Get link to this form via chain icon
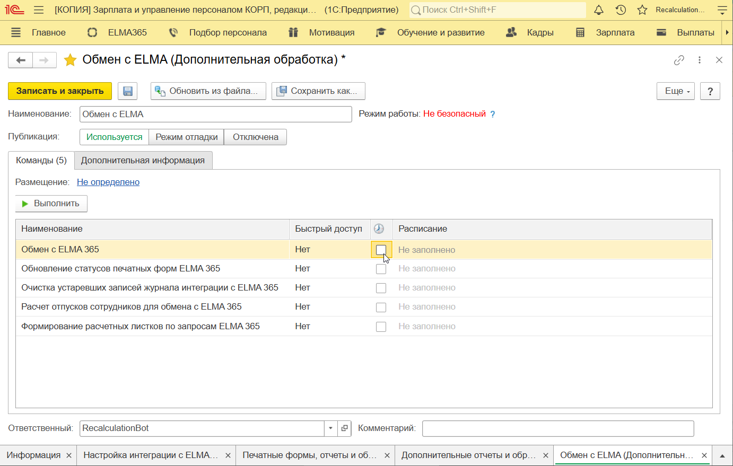Image resolution: width=733 pixels, height=466 pixels. [679, 60]
